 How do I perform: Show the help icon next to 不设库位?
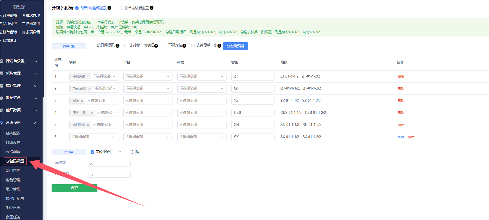click(x=184, y=46)
